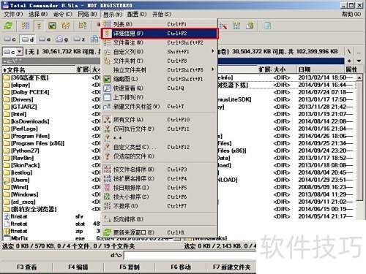Open the 命令 menu

coord(63,14)
